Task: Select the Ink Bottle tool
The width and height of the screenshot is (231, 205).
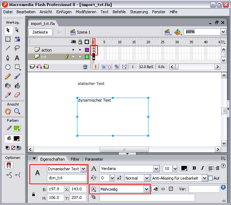Action: pos(8,86)
